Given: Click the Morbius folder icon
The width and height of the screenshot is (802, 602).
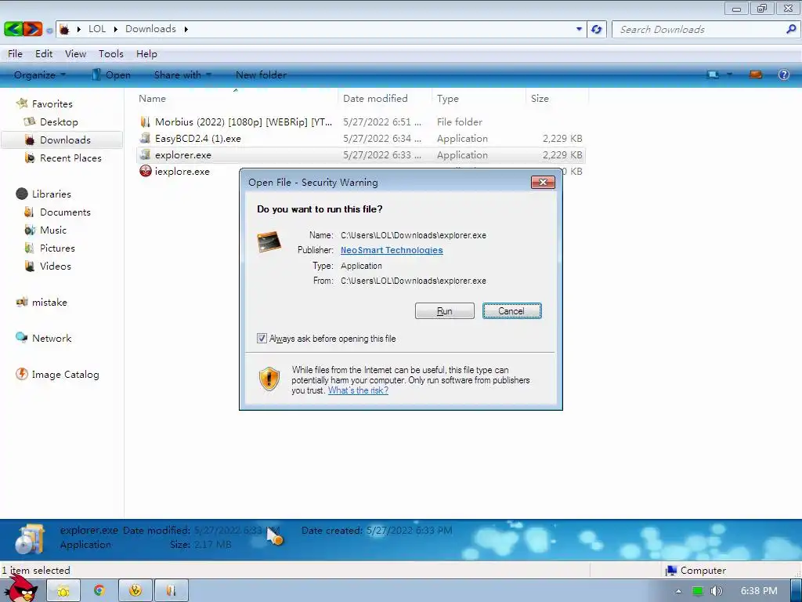Looking at the screenshot, I should [x=145, y=121].
